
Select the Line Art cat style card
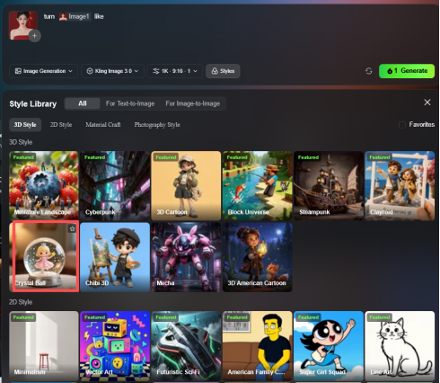[x=400, y=345]
